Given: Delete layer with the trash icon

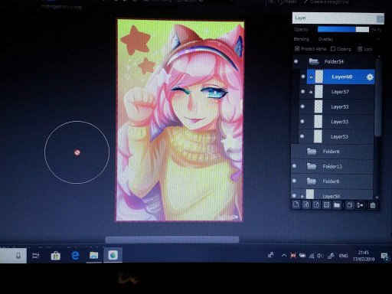Looking at the screenshot, I should tap(373, 205).
